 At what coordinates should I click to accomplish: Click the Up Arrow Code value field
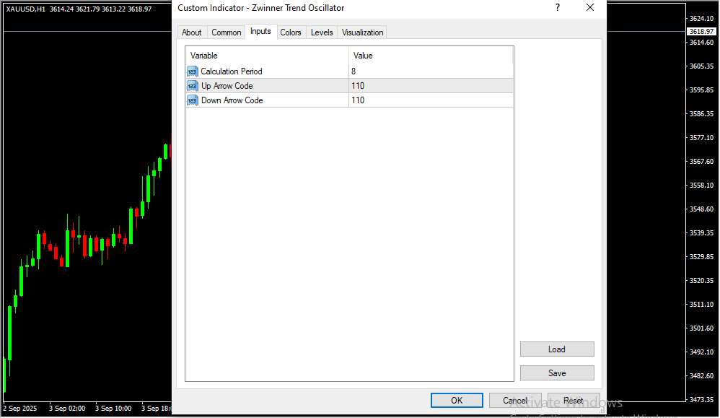430,86
